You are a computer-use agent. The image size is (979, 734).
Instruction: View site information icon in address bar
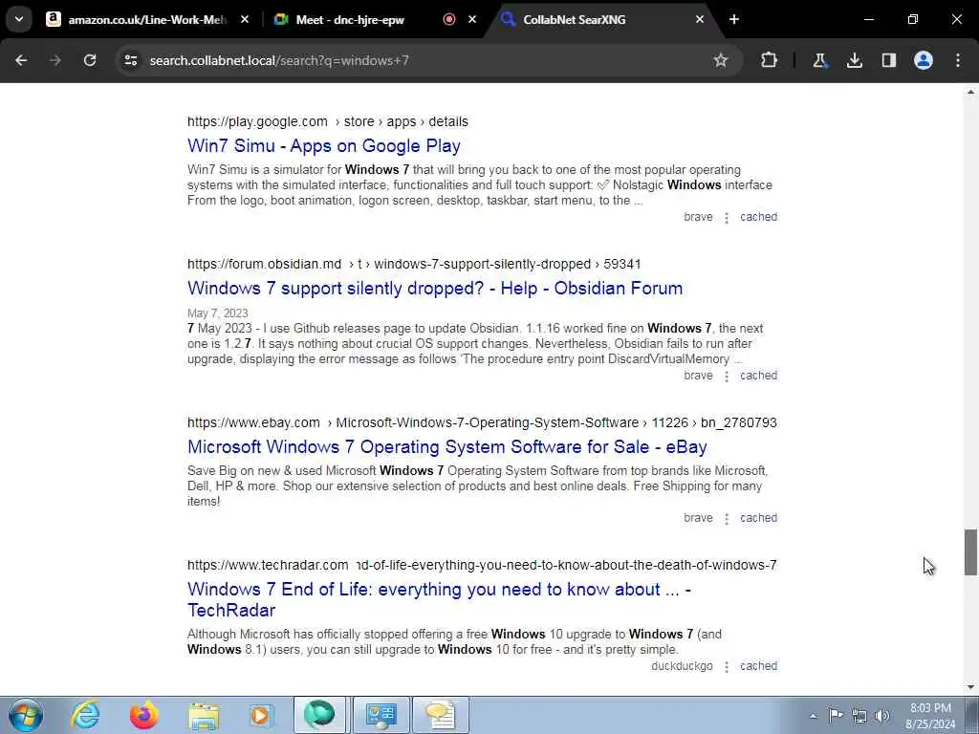pyautogui.click(x=130, y=60)
